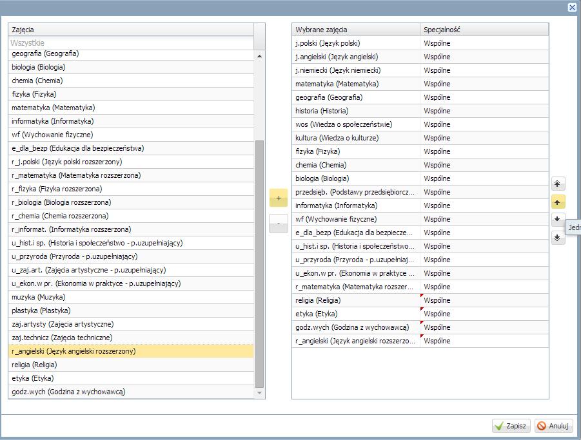Select e_dla_bezp in left list
This screenshot has width=581, height=440.
point(131,148)
